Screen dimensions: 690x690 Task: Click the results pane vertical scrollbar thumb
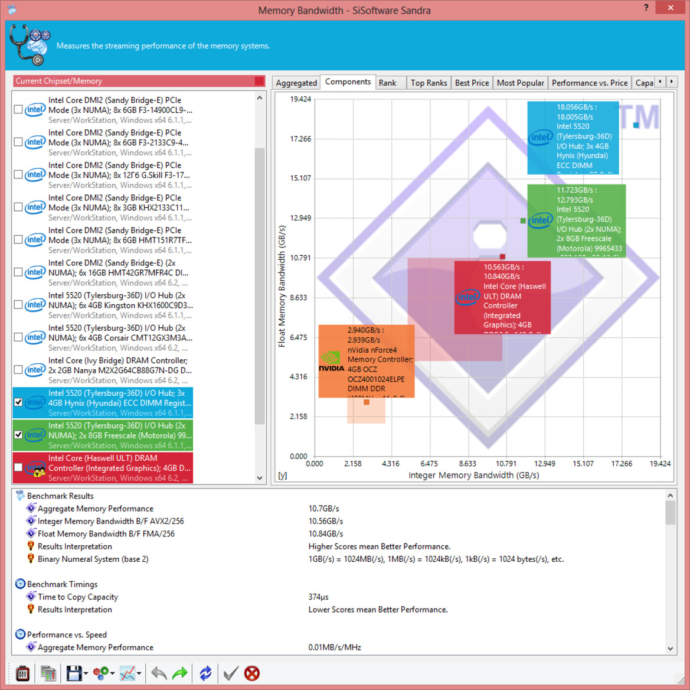click(670, 513)
